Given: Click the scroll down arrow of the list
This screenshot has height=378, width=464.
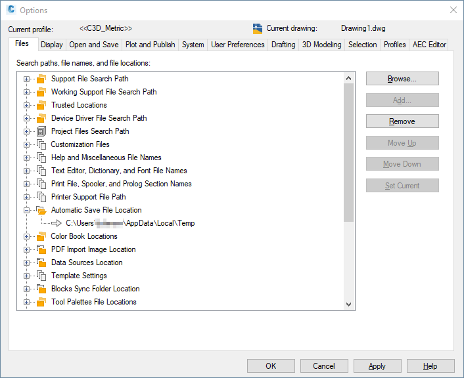Looking at the screenshot, I should 348,304.
